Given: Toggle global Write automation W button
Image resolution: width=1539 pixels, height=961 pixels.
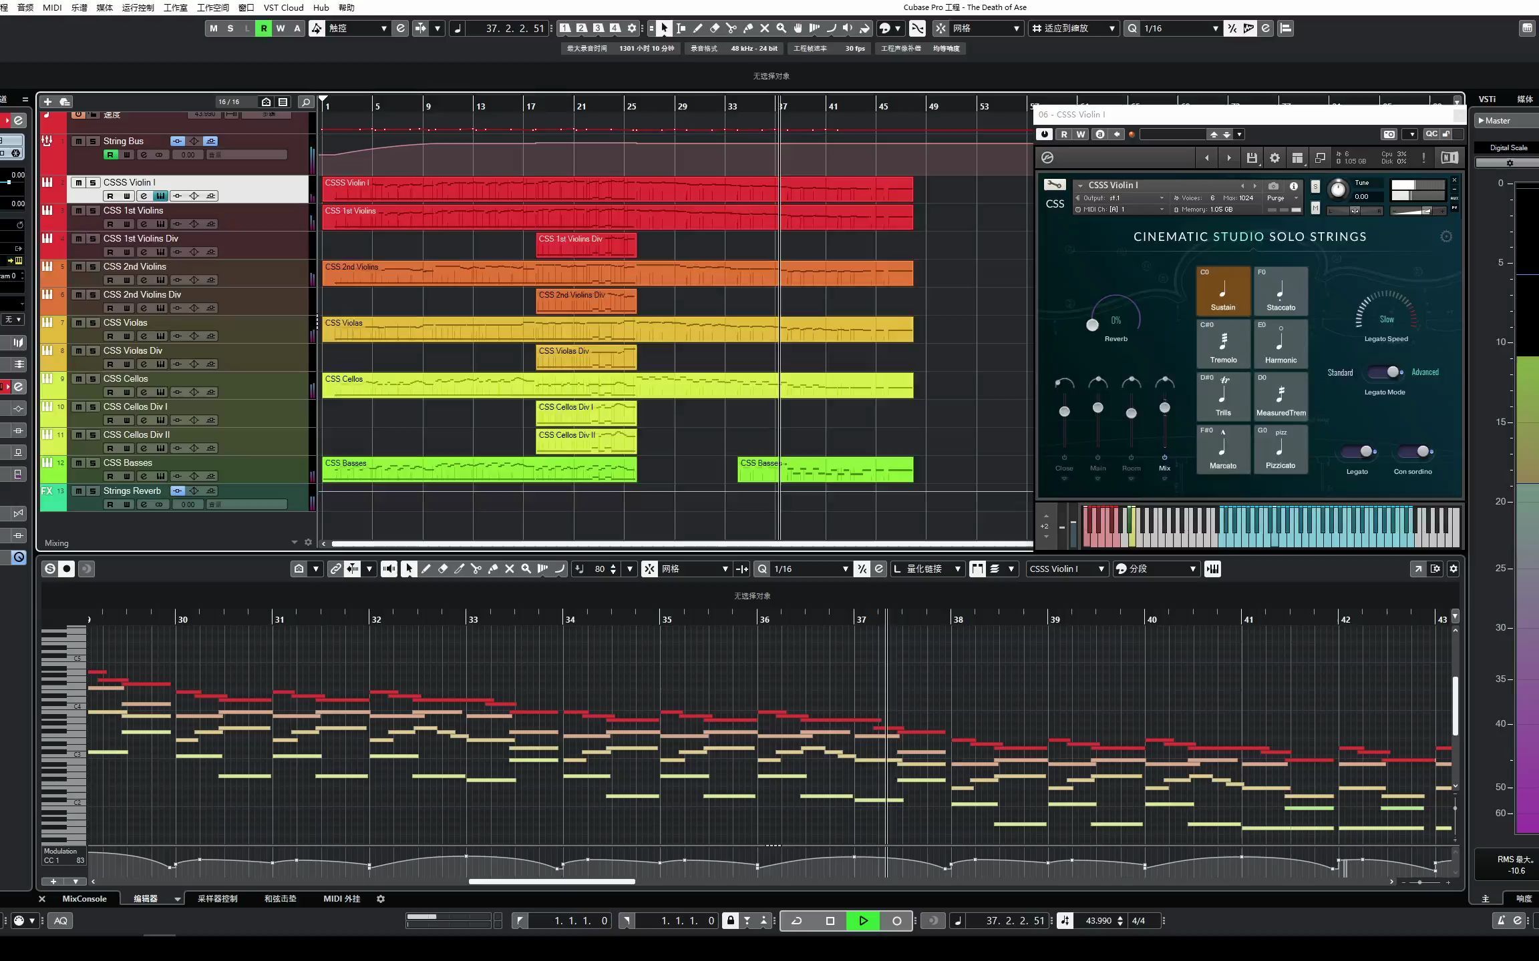Looking at the screenshot, I should click(281, 28).
